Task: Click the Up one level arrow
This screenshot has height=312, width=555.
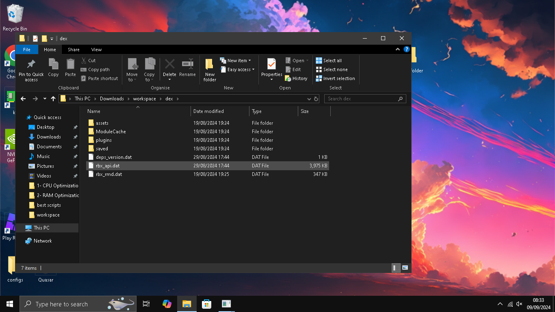Action: pos(53,99)
